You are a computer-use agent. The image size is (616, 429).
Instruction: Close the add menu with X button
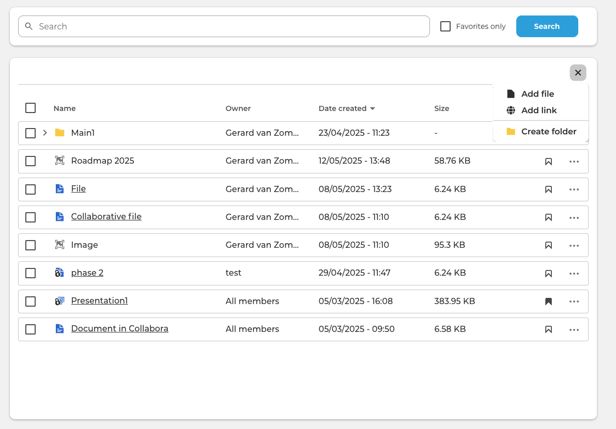578,73
